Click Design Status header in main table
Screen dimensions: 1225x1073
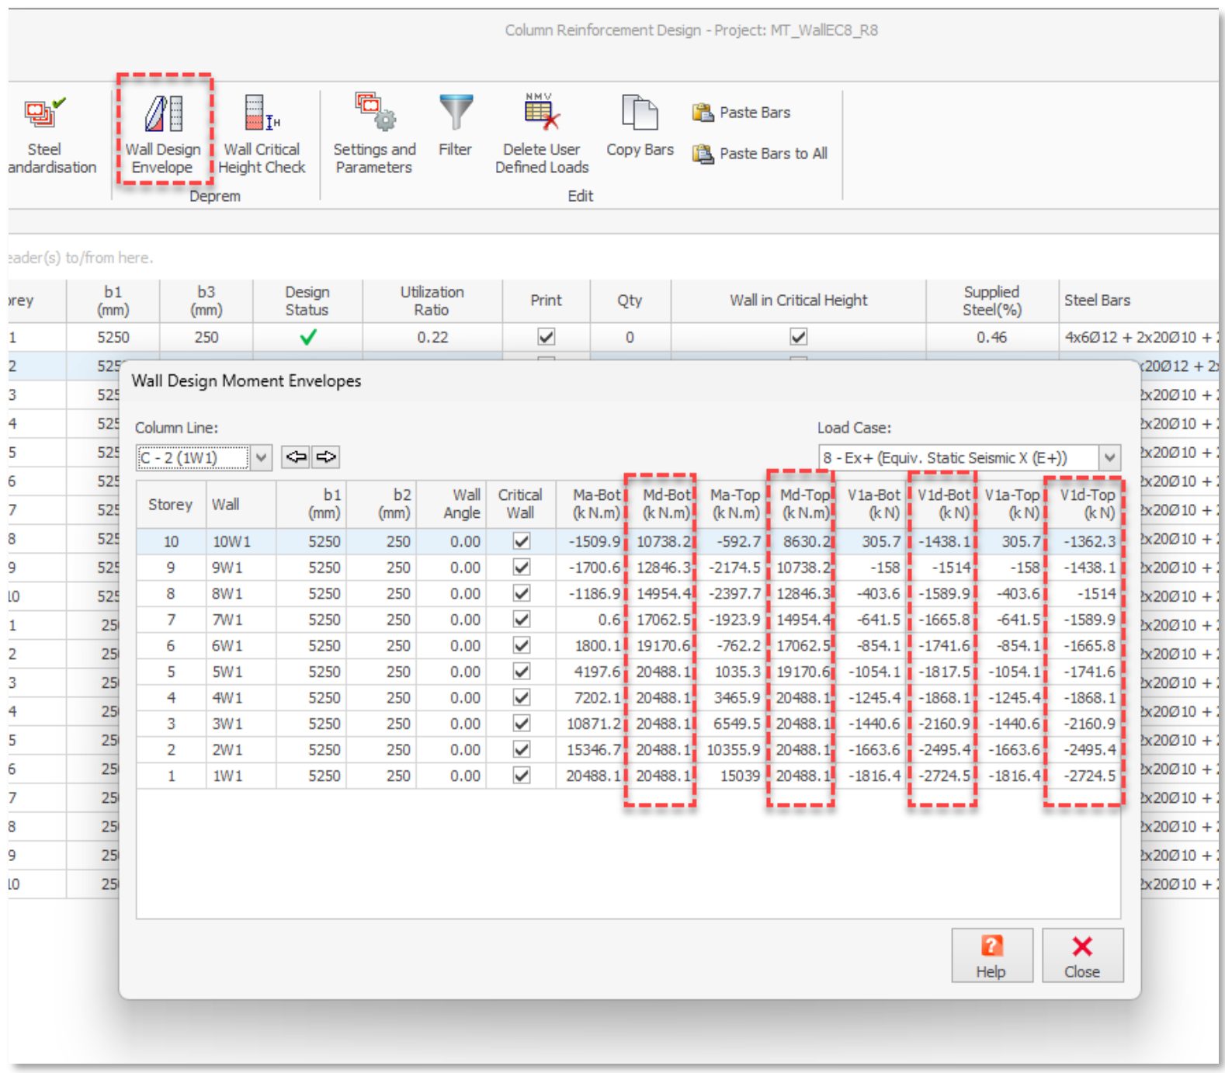[x=307, y=301]
